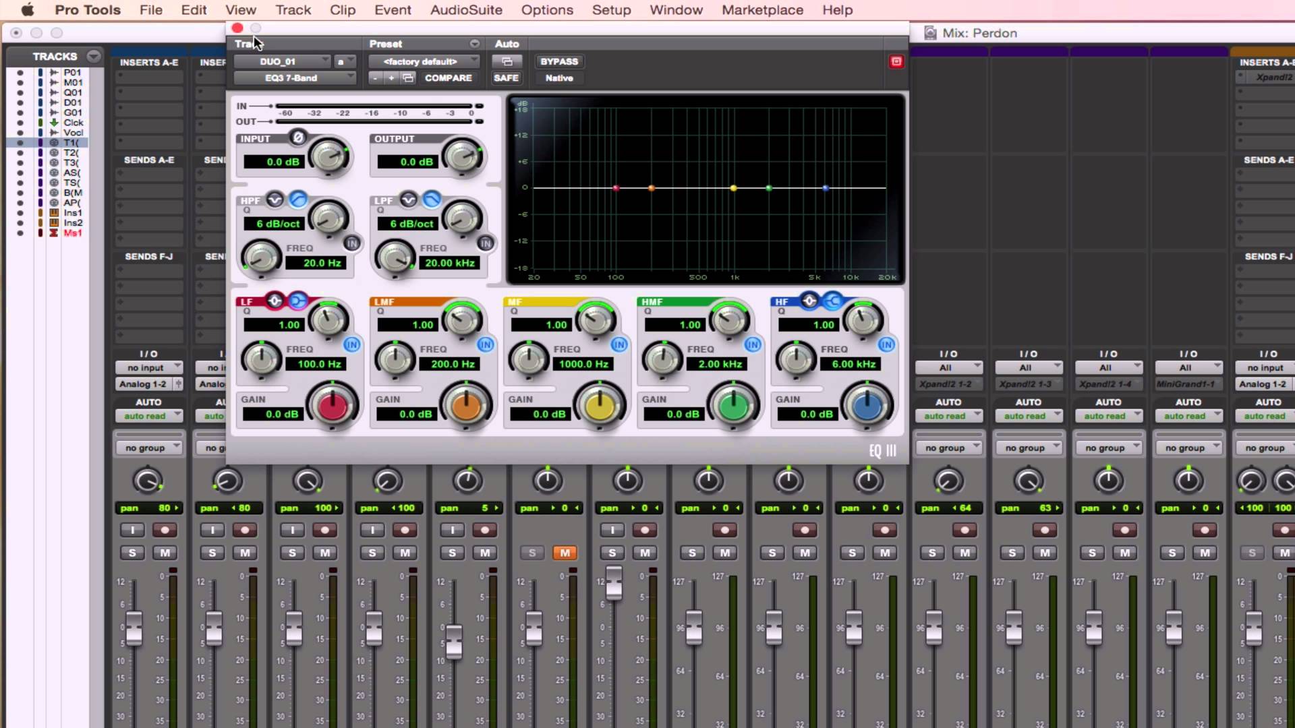Click the yellow MF node on the EQ graph

tap(733, 188)
